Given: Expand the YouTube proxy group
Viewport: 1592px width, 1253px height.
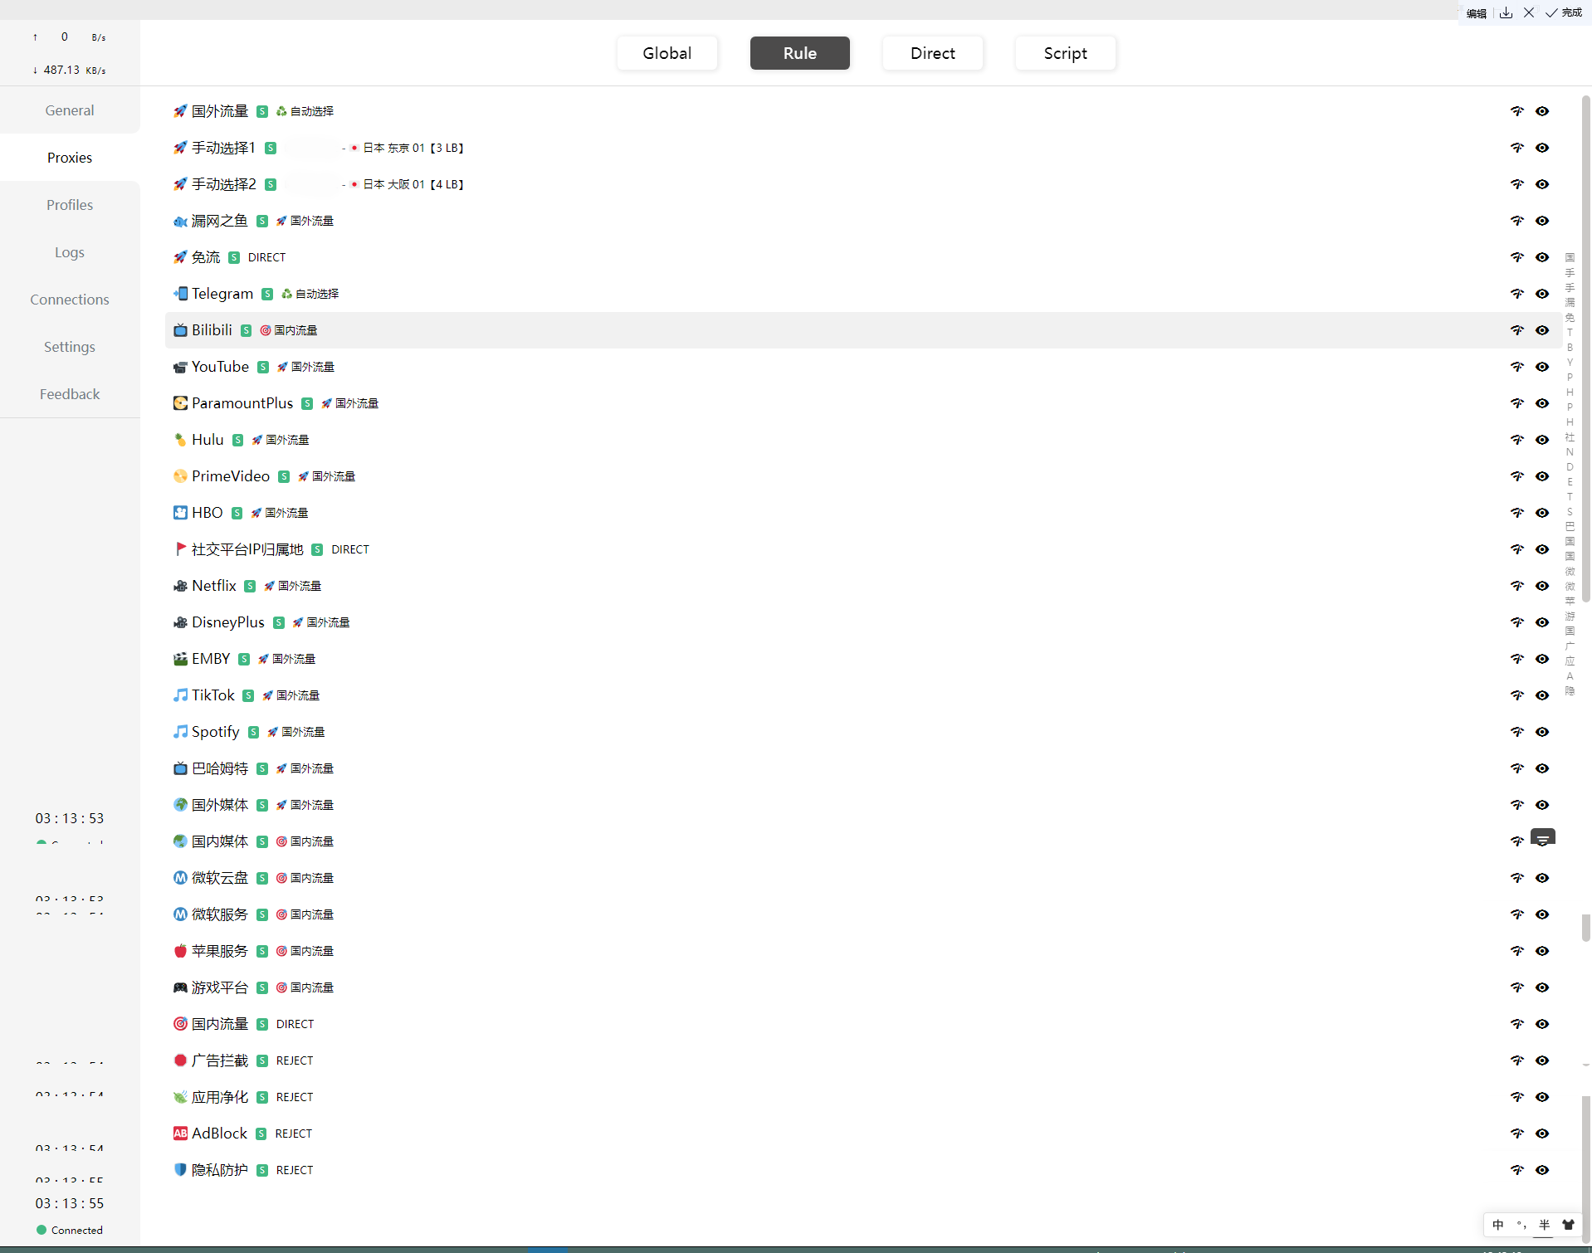Looking at the screenshot, I should point(863,367).
